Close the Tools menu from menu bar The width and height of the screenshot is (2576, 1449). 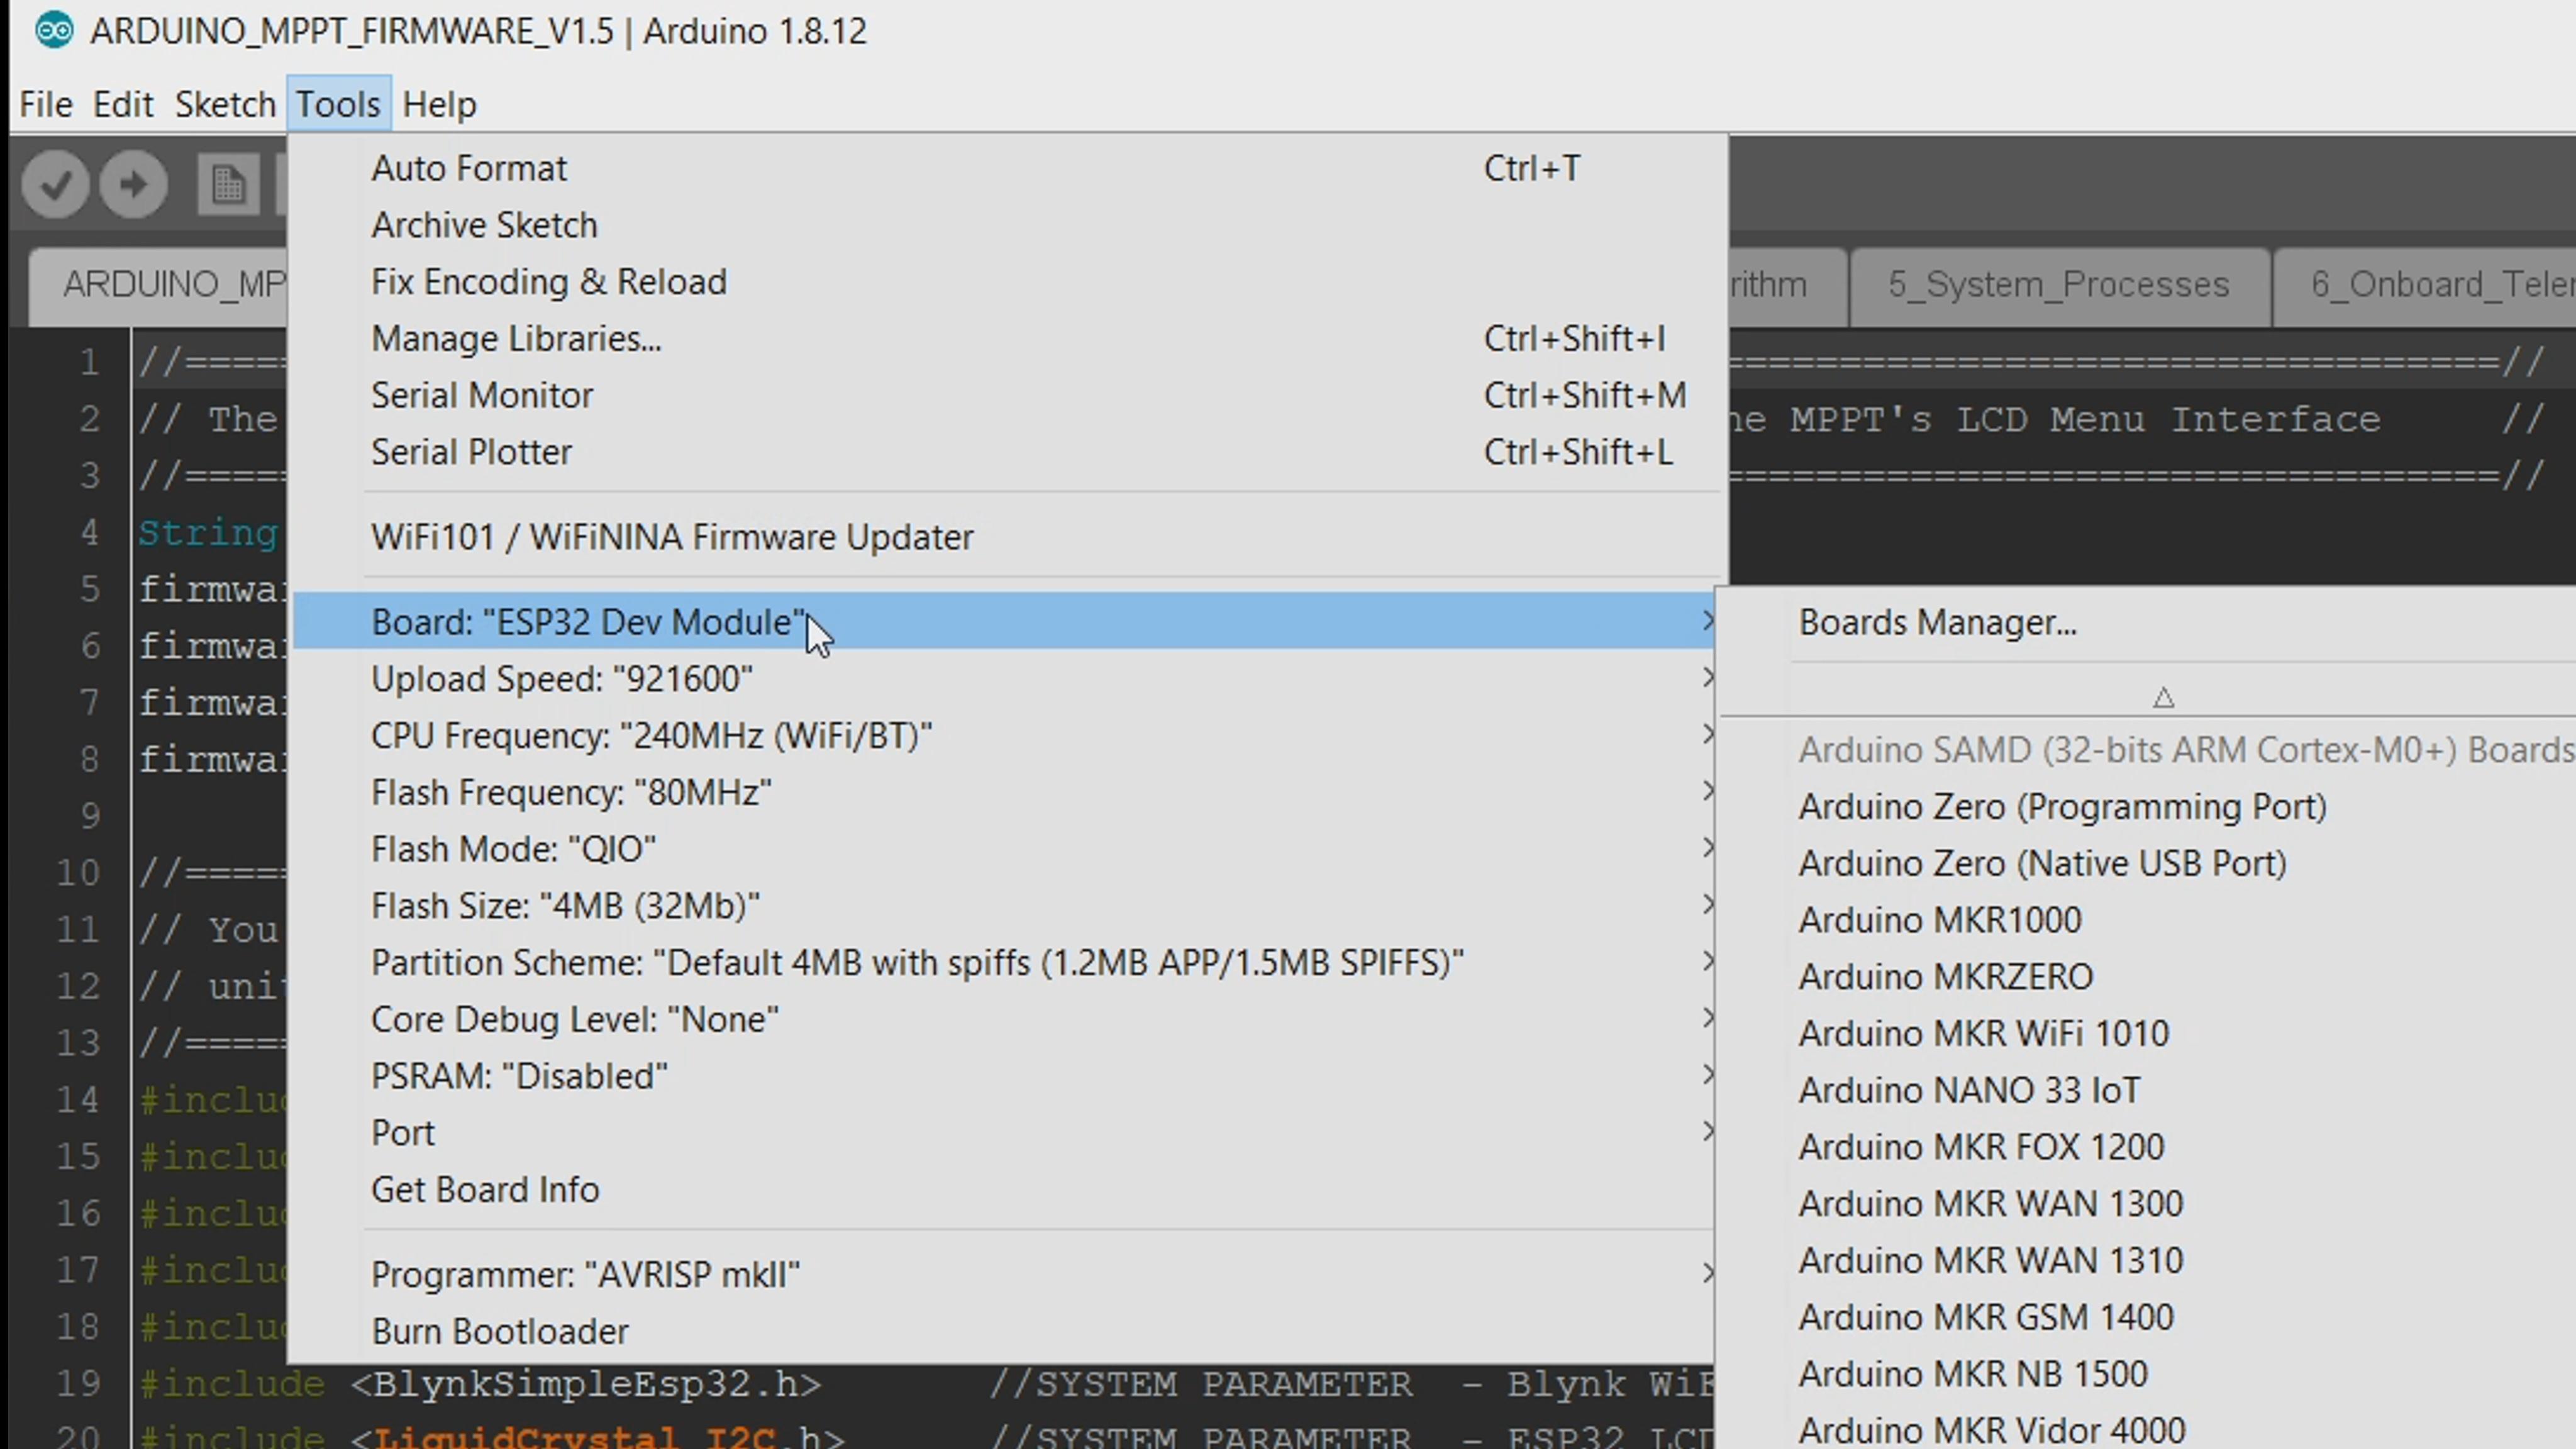tap(338, 104)
